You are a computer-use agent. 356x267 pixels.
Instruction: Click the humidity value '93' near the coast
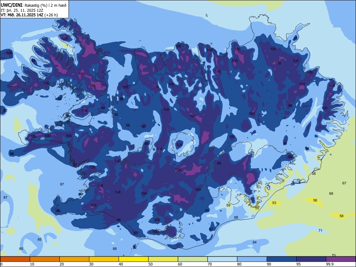(x=211, y=229)
